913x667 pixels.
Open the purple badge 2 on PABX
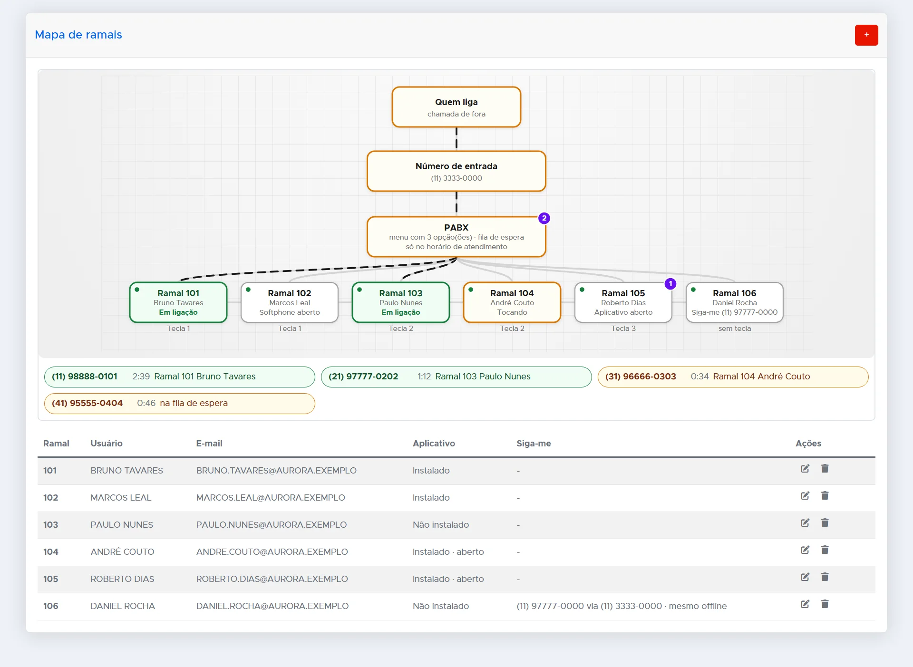pos(544,218)
